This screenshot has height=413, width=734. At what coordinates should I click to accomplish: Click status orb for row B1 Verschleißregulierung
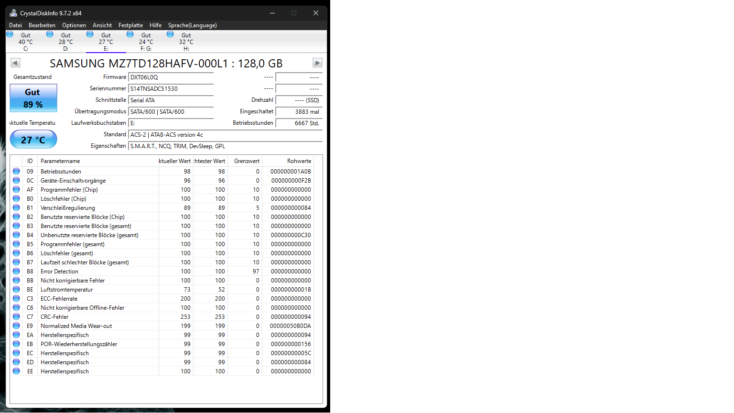(16, 207)
